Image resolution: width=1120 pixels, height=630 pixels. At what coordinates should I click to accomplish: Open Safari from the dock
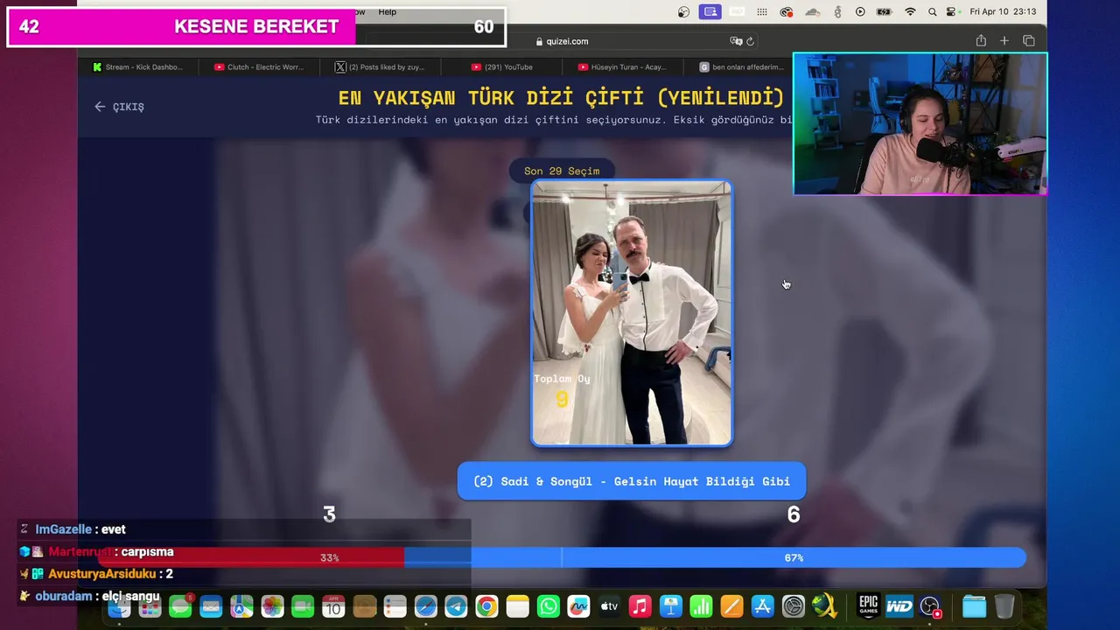coord(425,605)
